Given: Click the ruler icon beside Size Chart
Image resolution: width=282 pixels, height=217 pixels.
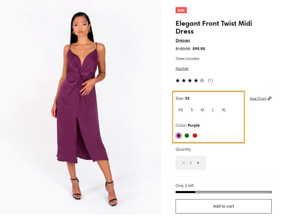Looking at the screenshot, I should click(x=270, y=98).
